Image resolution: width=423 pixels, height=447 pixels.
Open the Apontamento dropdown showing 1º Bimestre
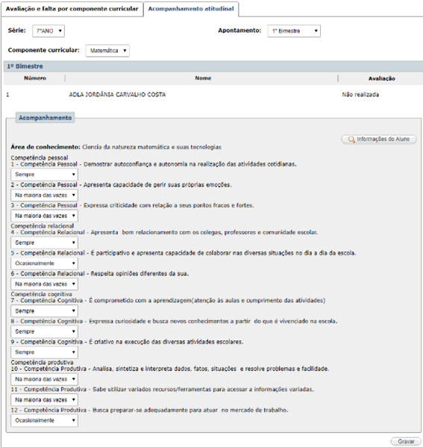pos(294,31)
